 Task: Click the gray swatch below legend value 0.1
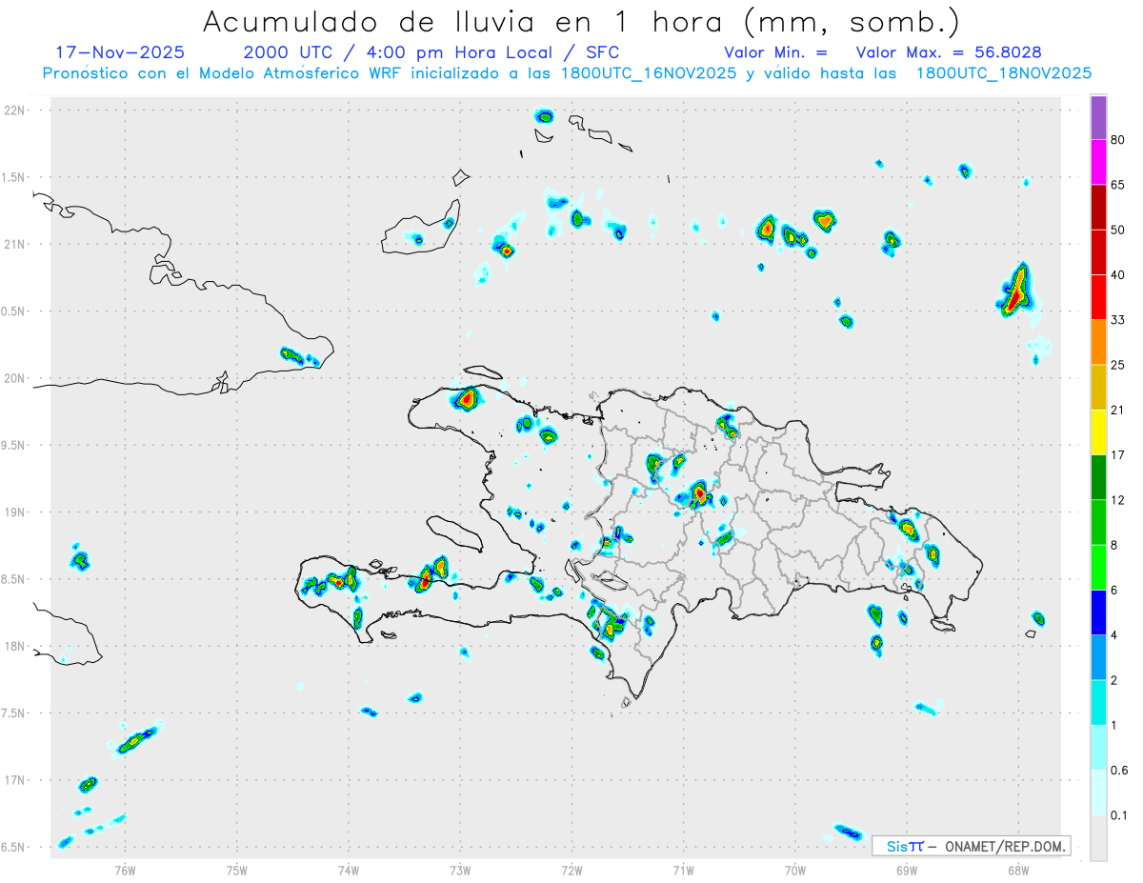tap(1098, 837)
